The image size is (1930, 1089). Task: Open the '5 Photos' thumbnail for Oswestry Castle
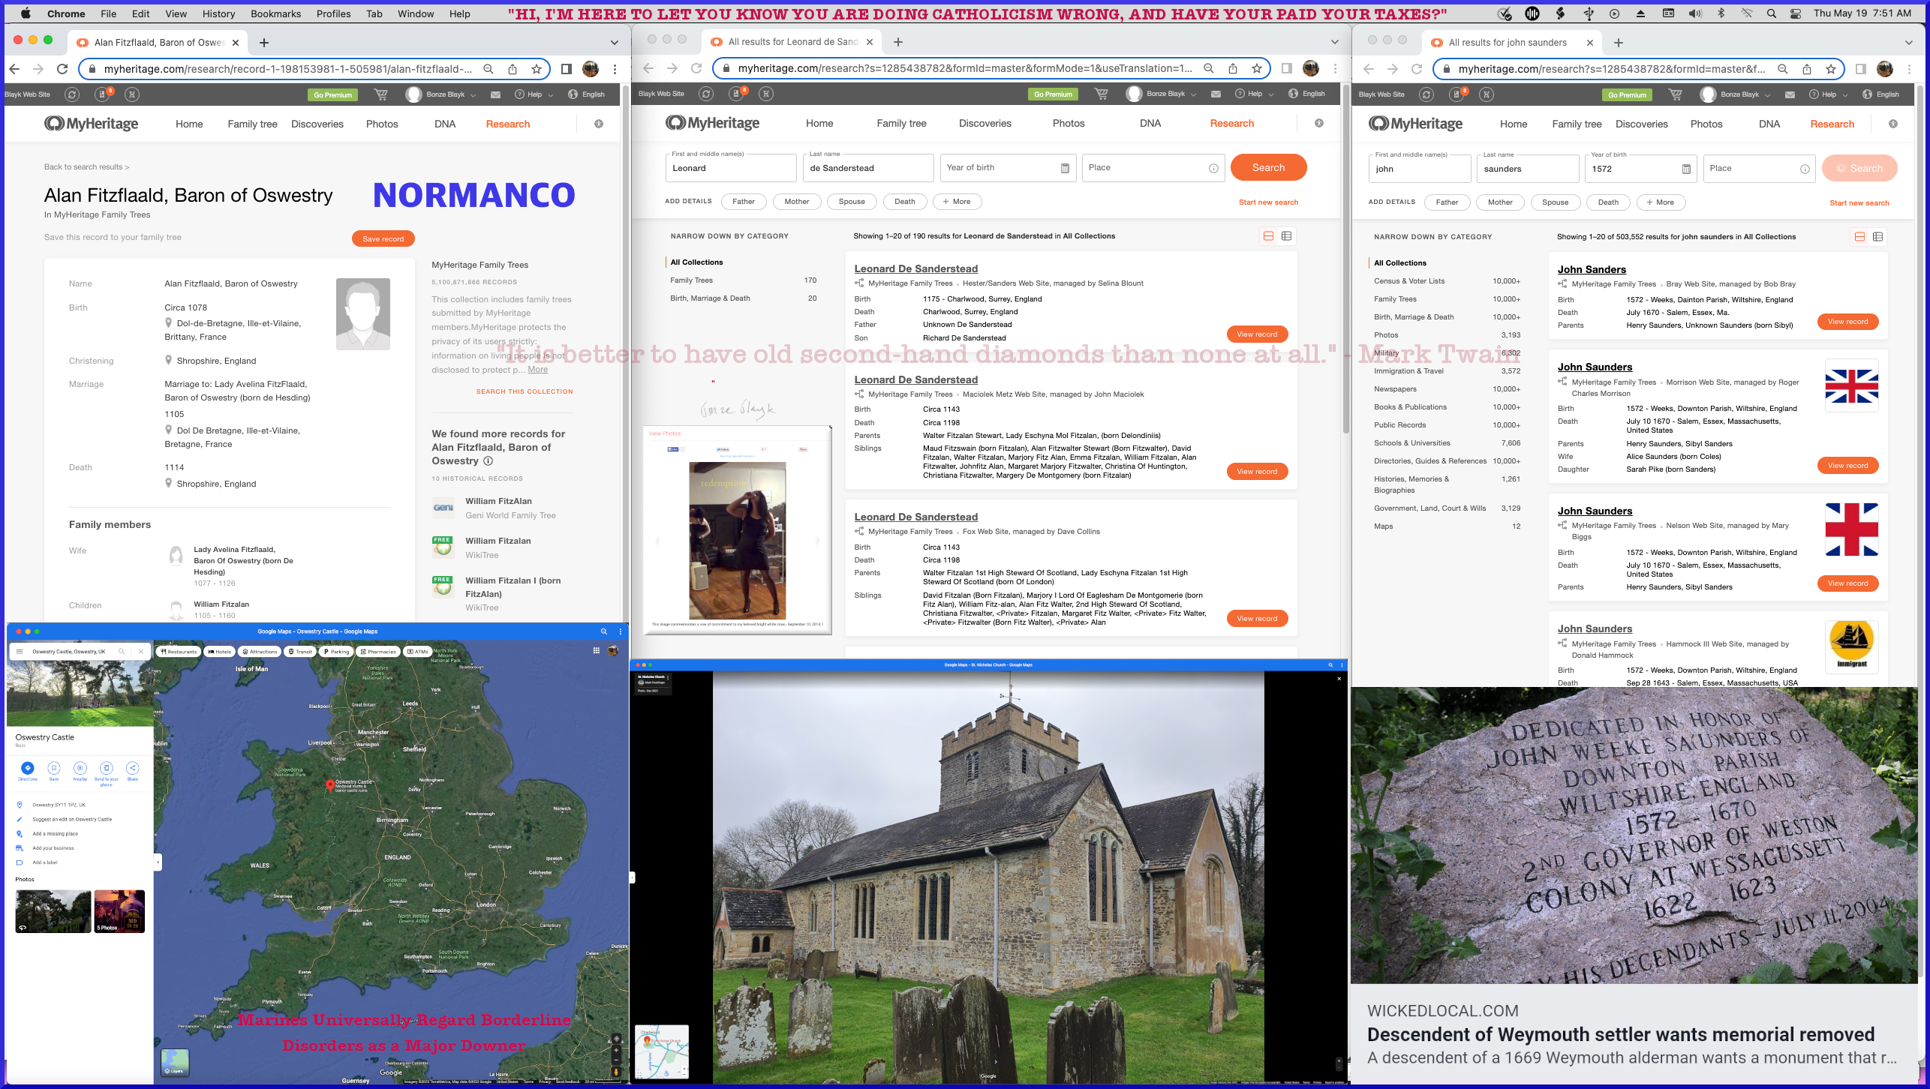pyautogui.click(x=119, y=911)
